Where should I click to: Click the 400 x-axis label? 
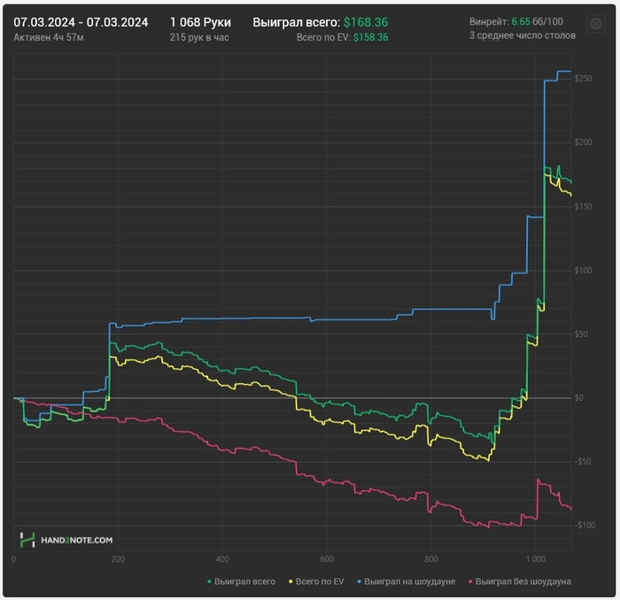coord(222,559)
